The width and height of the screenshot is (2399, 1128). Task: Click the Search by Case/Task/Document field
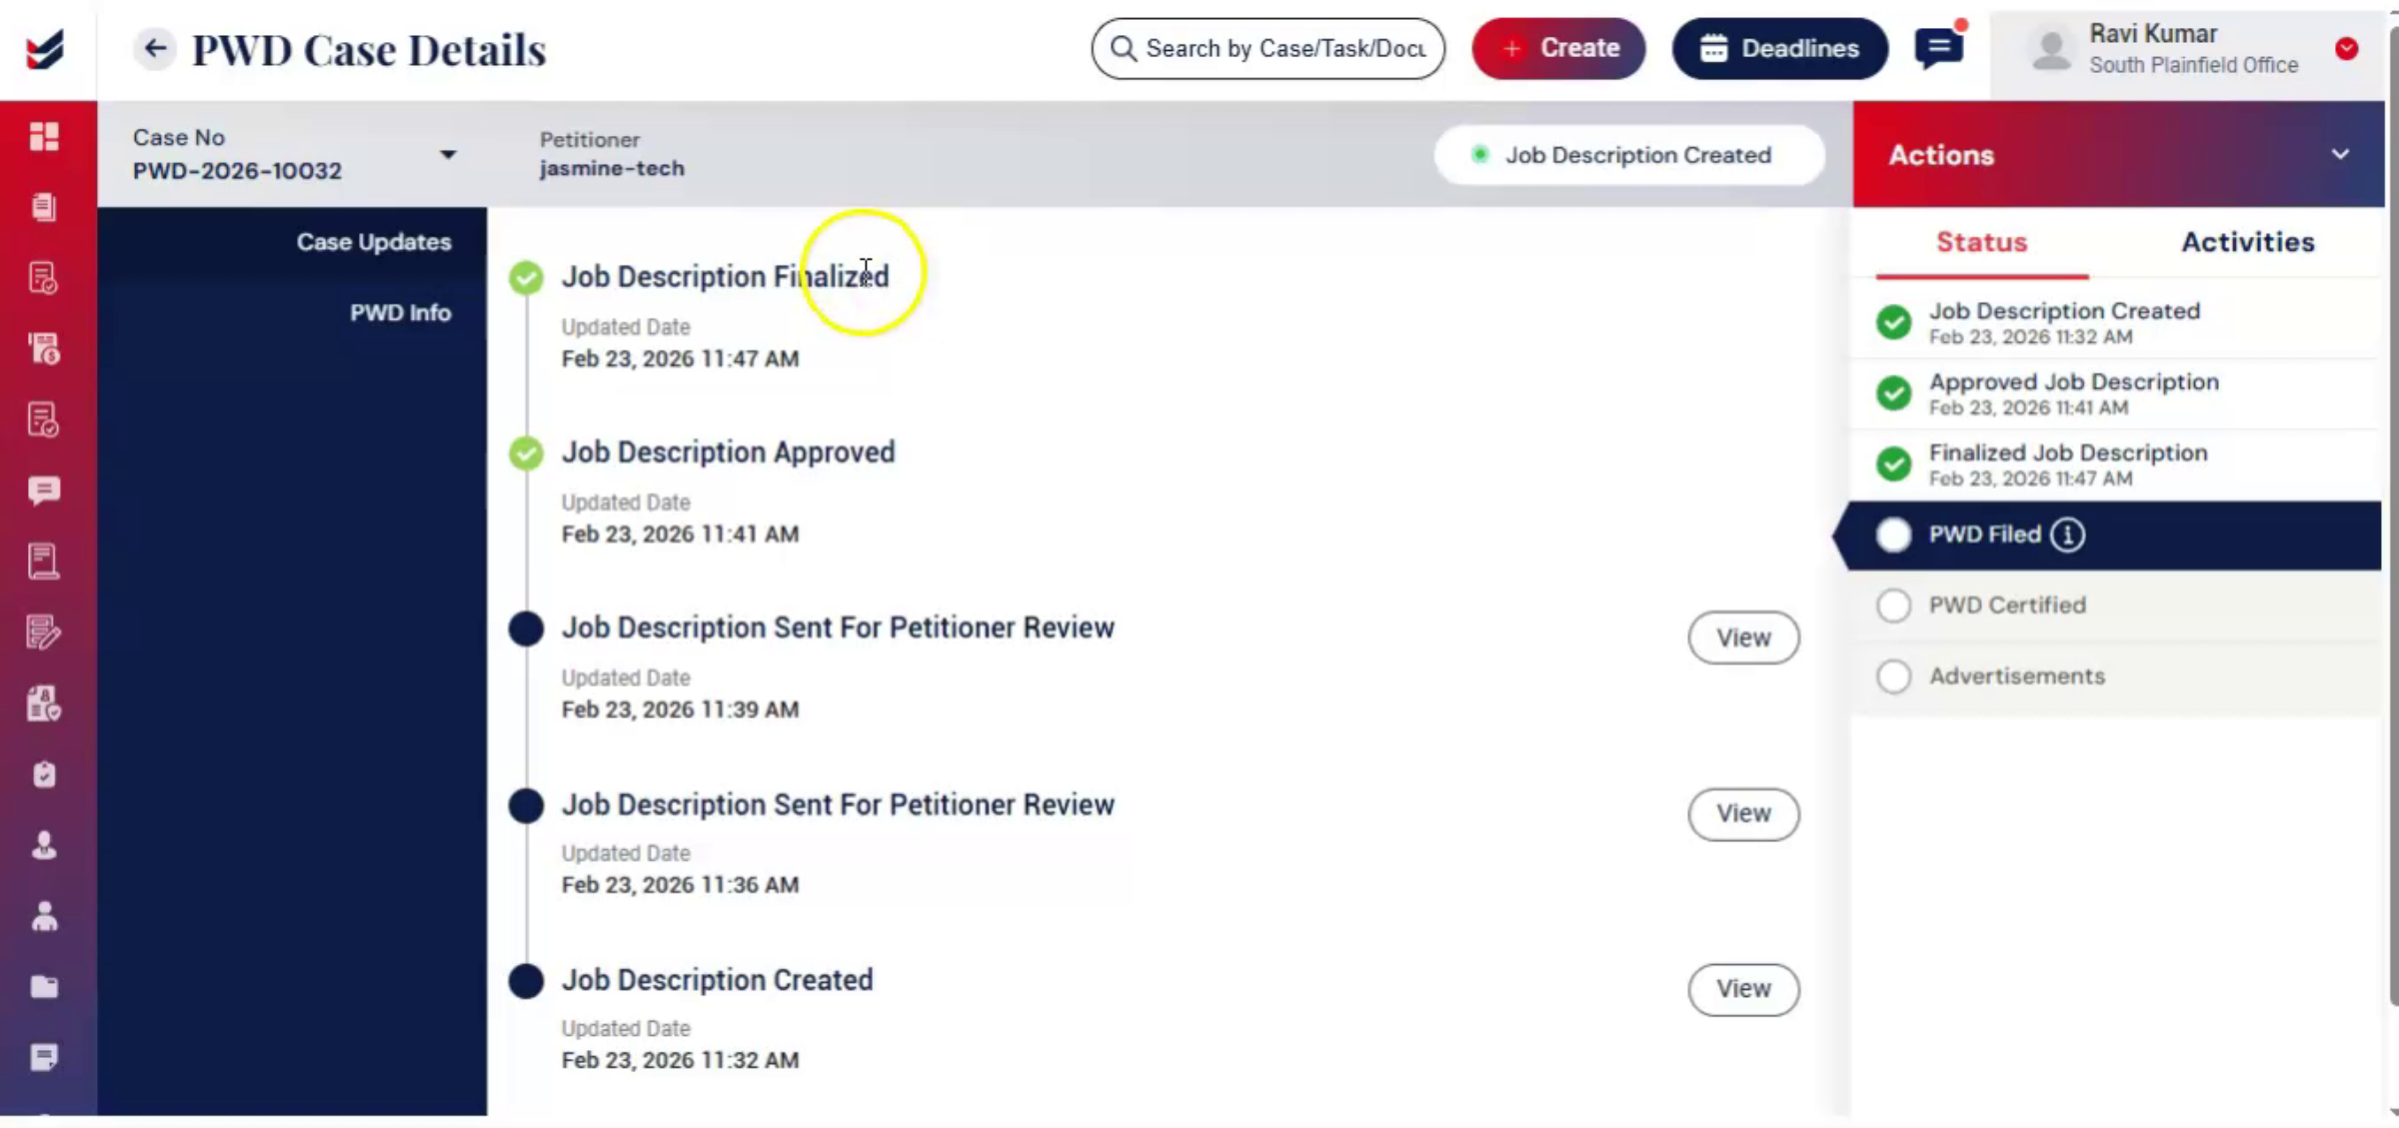[1267, 48]
